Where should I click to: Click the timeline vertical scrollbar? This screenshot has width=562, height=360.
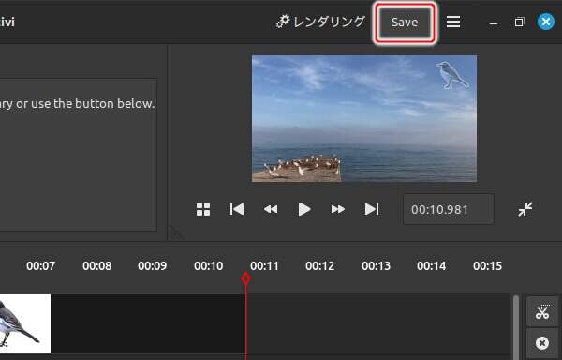(516, 326)
